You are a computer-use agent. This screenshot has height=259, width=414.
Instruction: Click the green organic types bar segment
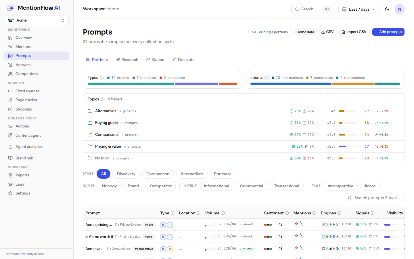click(131, 84)
